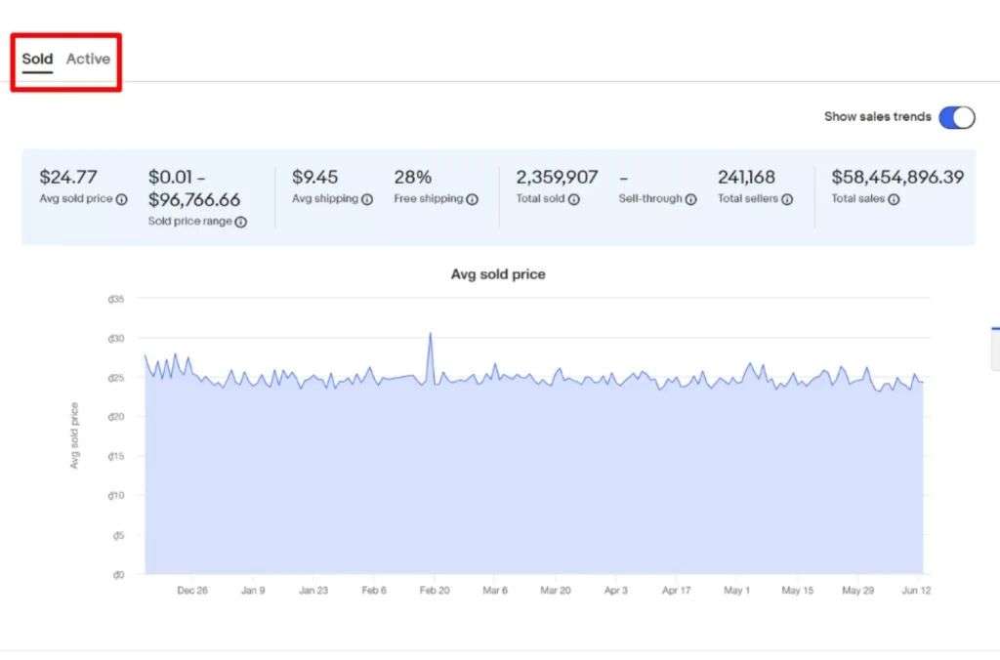Screen dimensions: 1000x660
Task: Click info icon beside Total sales
Action: pyautogui.click(x=894, y=199)
